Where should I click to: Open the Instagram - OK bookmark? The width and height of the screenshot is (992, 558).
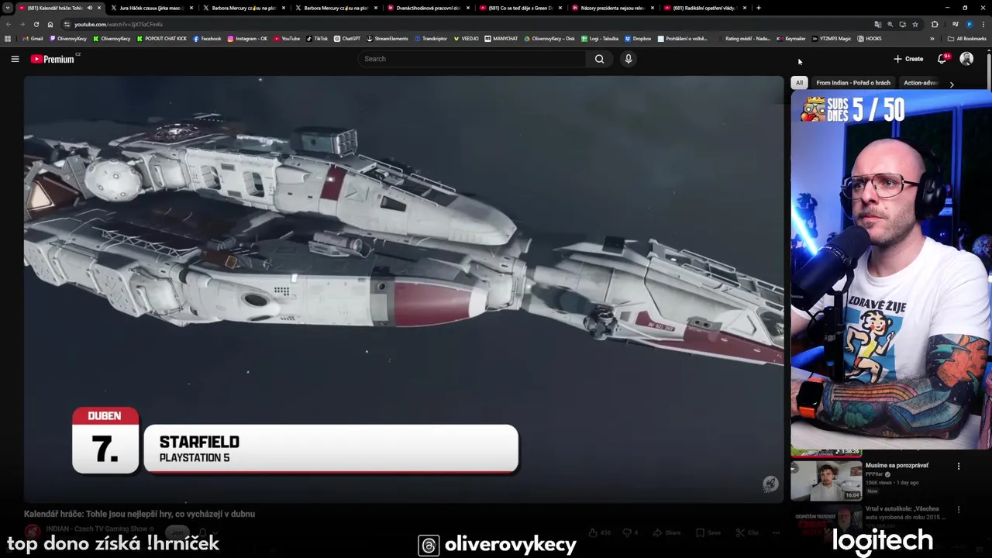[x=247, y=38]
